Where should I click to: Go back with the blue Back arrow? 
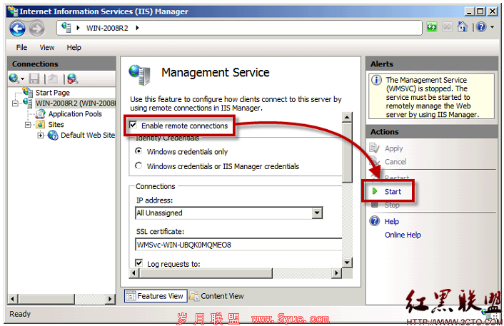point(17,29)
